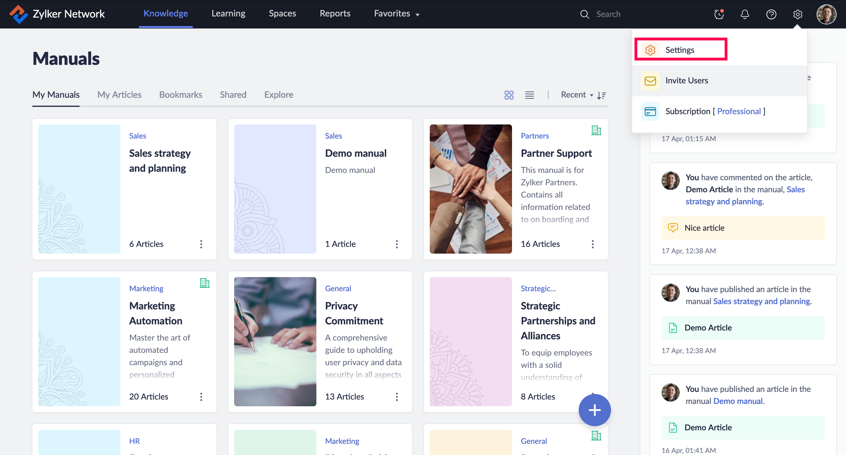Viewport: 846px width, 455px height.
Task: Open the Partner Support manual thumbnail
Action: click(x=470, y=189)
